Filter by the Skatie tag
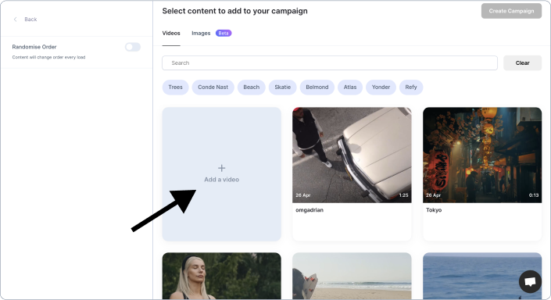The width and height of the screenshot is (551, 300). point(282,87)
